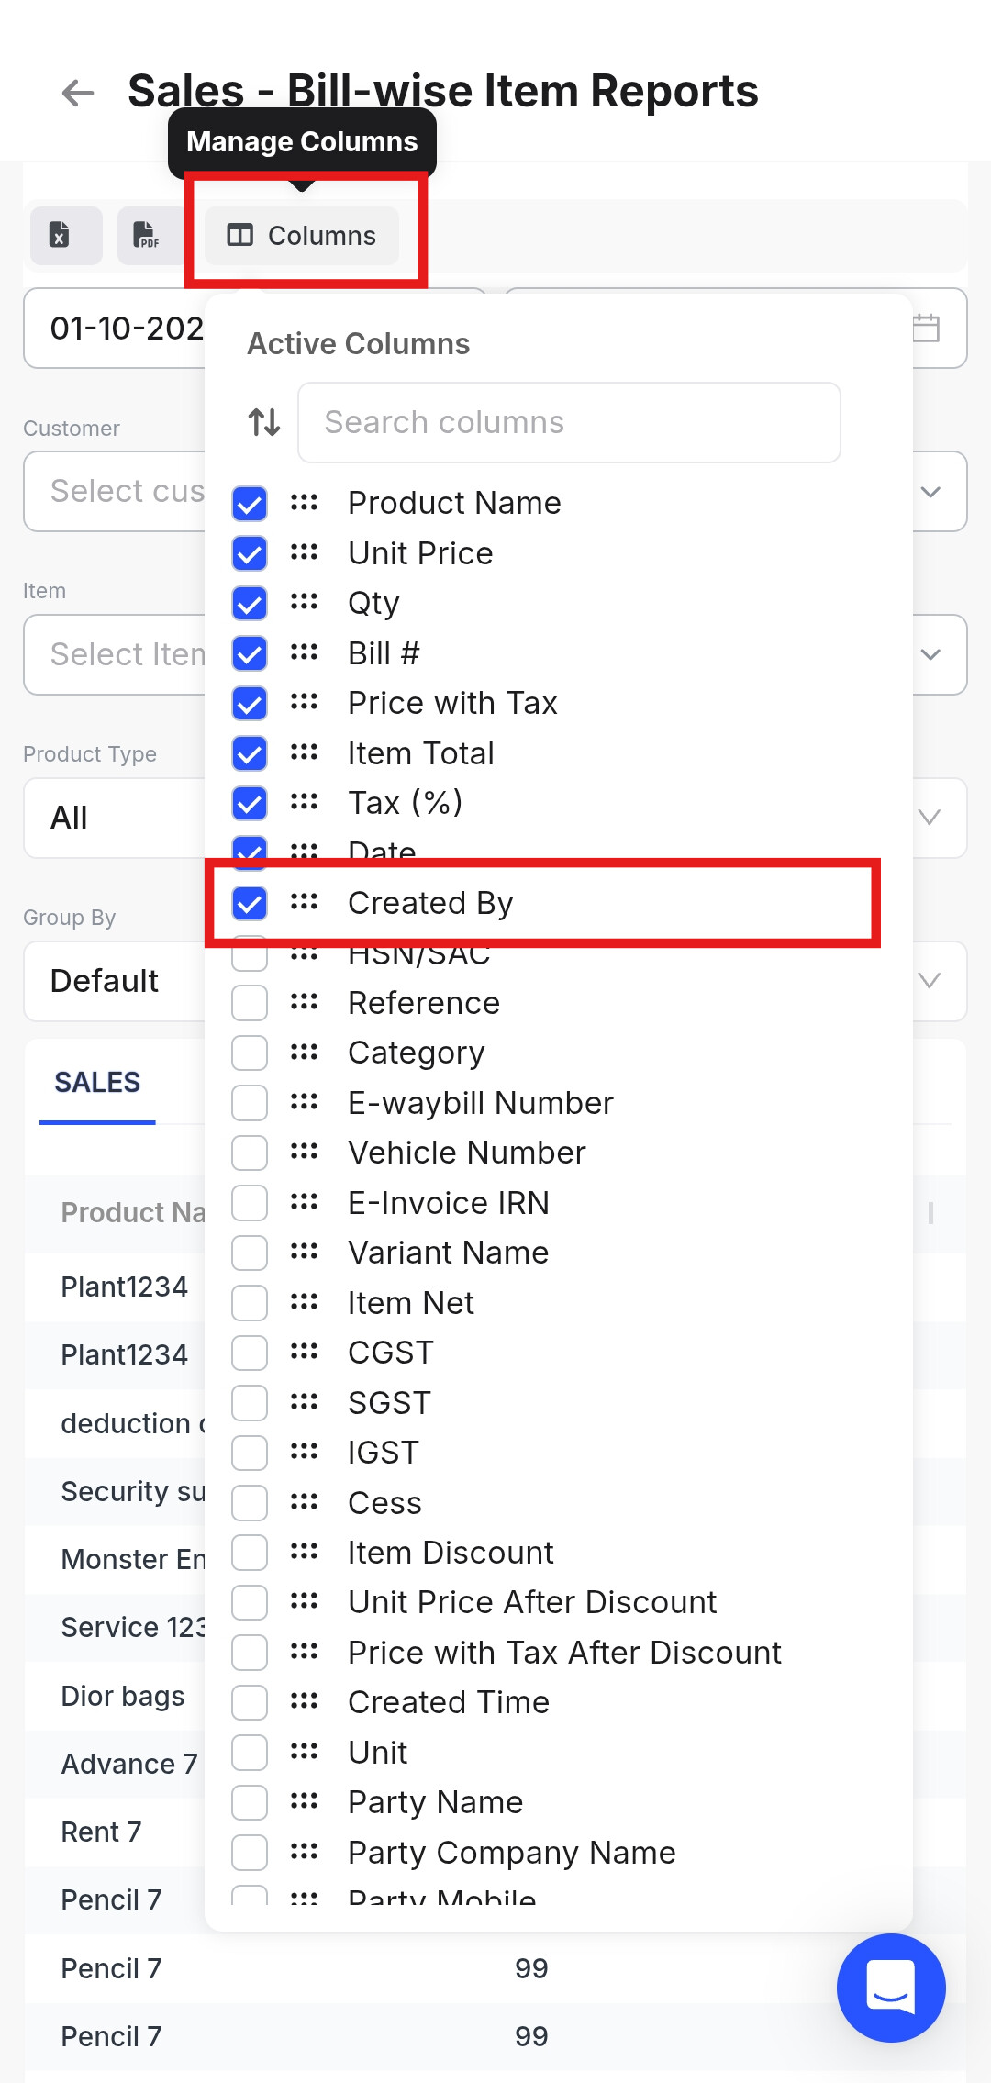
Task: Expand the Customer dropdown
Action: tap(931, 492)
